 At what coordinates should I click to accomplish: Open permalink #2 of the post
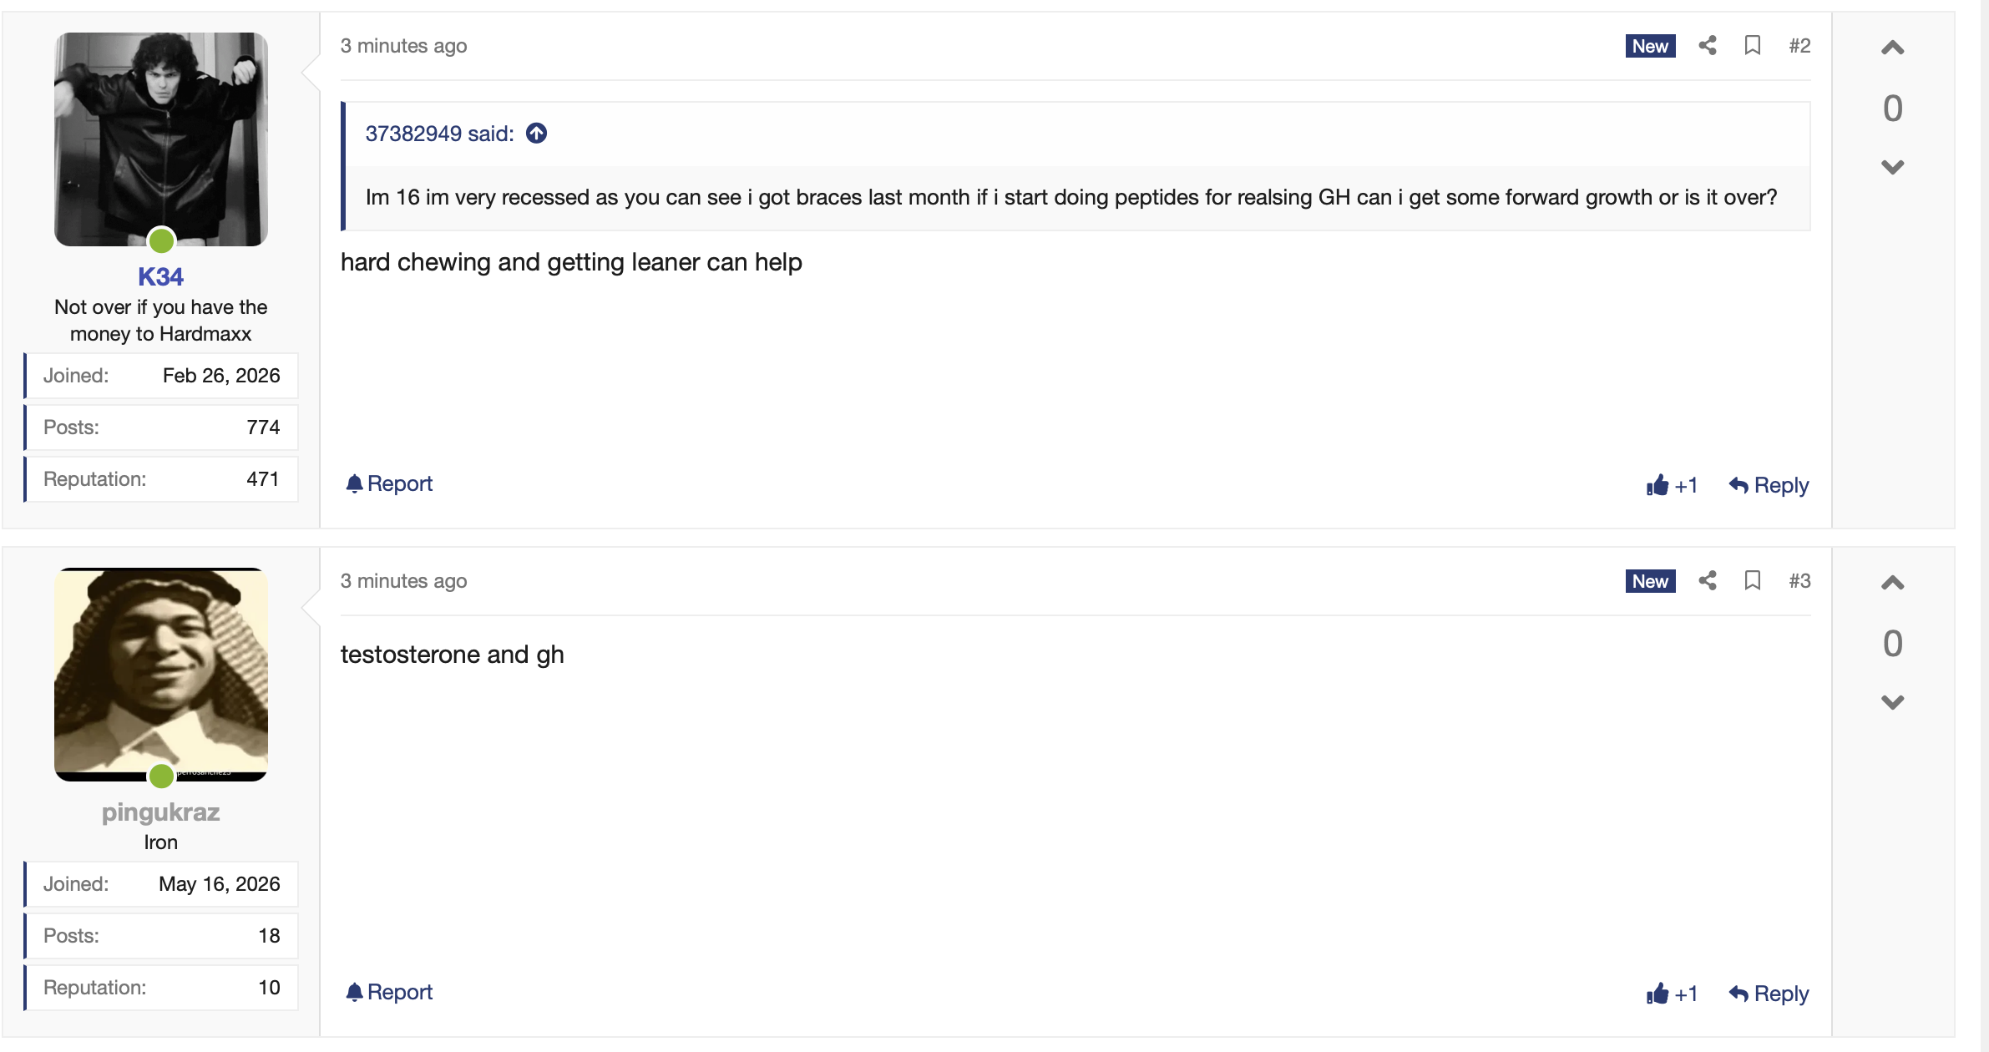(x=1799, y=45)
